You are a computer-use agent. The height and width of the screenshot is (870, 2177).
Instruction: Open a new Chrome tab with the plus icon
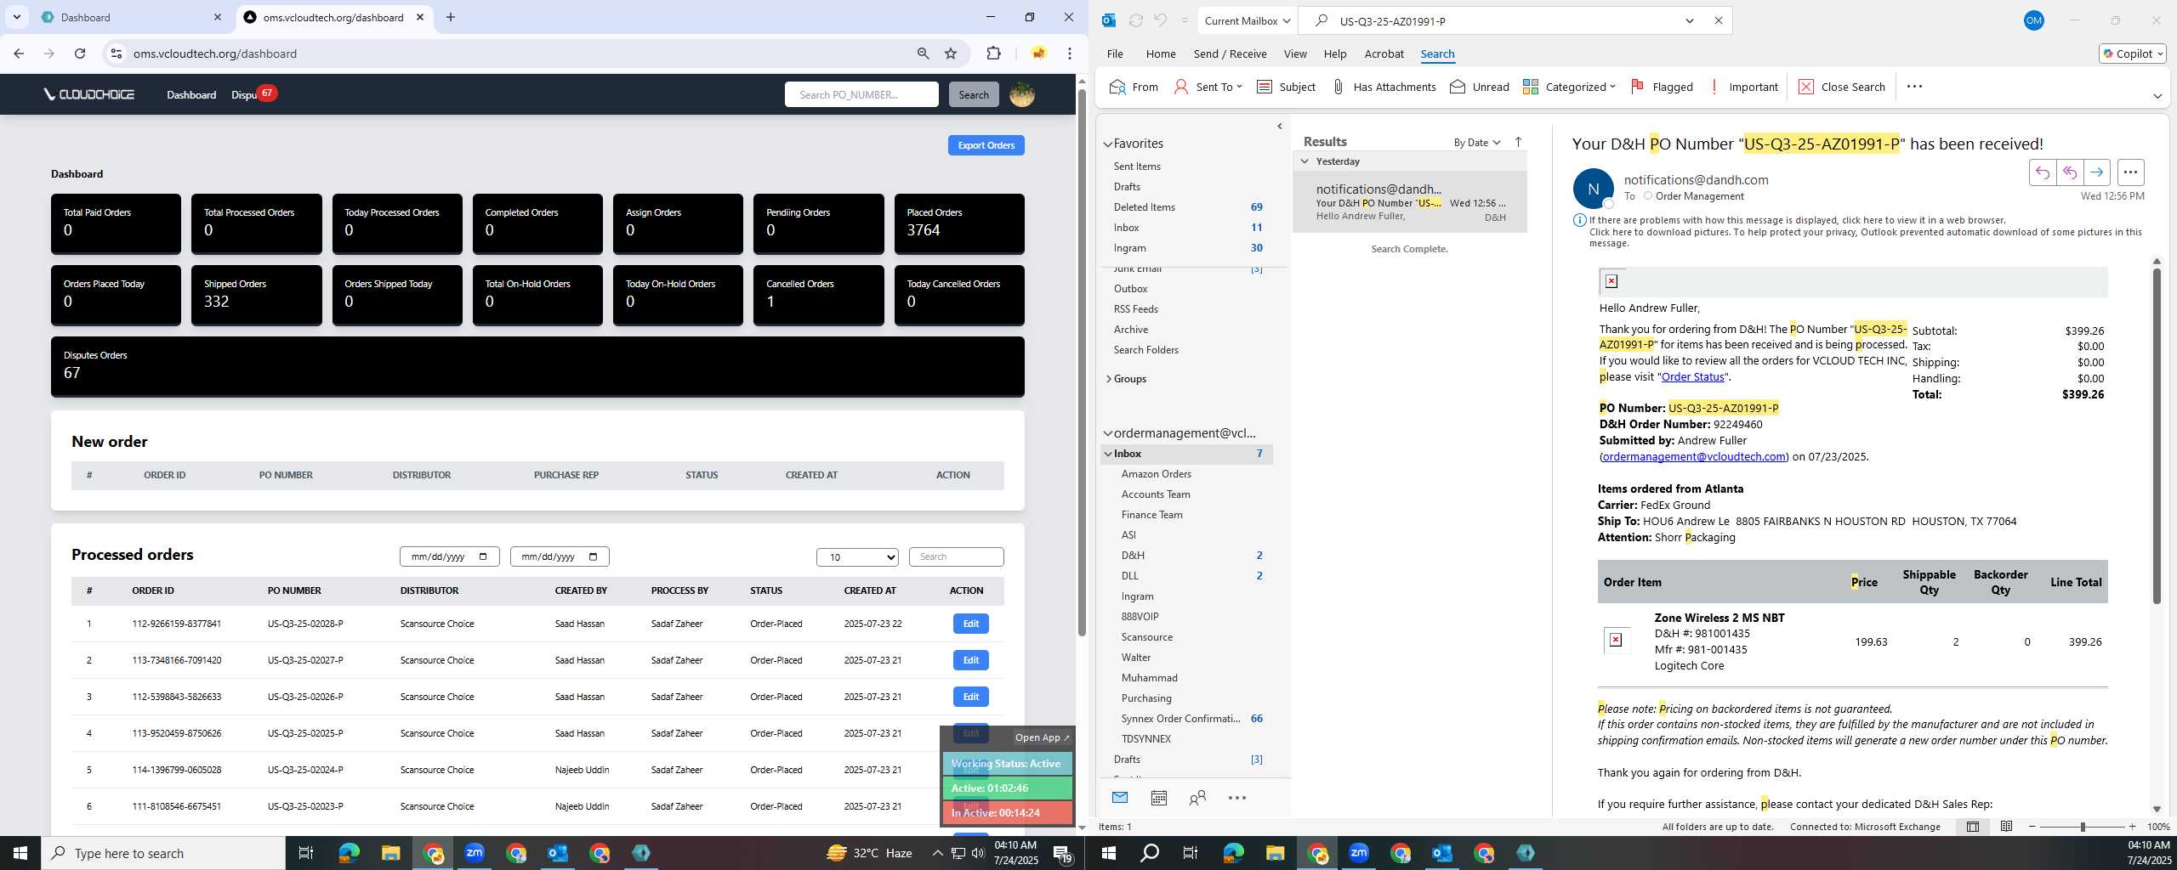point(451,17)
